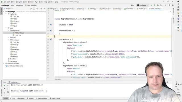Expand the templates folder
Image resolution: width=182 pixels, height=102 pixels.
click(x=8, y=40)
